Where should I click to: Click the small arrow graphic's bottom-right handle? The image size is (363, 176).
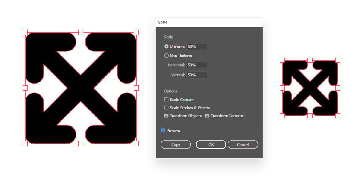pos(338,116)
